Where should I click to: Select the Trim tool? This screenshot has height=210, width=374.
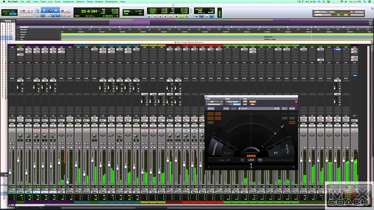44,10
